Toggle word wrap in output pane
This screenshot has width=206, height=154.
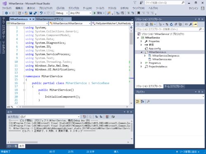[113, 117]
